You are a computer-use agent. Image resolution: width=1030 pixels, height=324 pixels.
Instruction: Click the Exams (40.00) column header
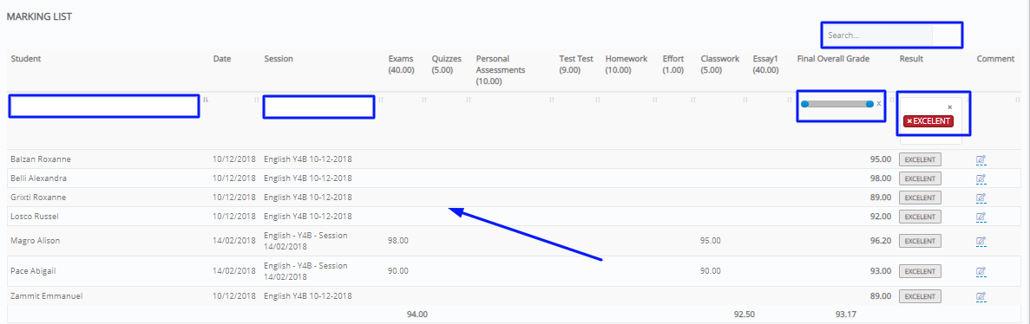(402, 64)
